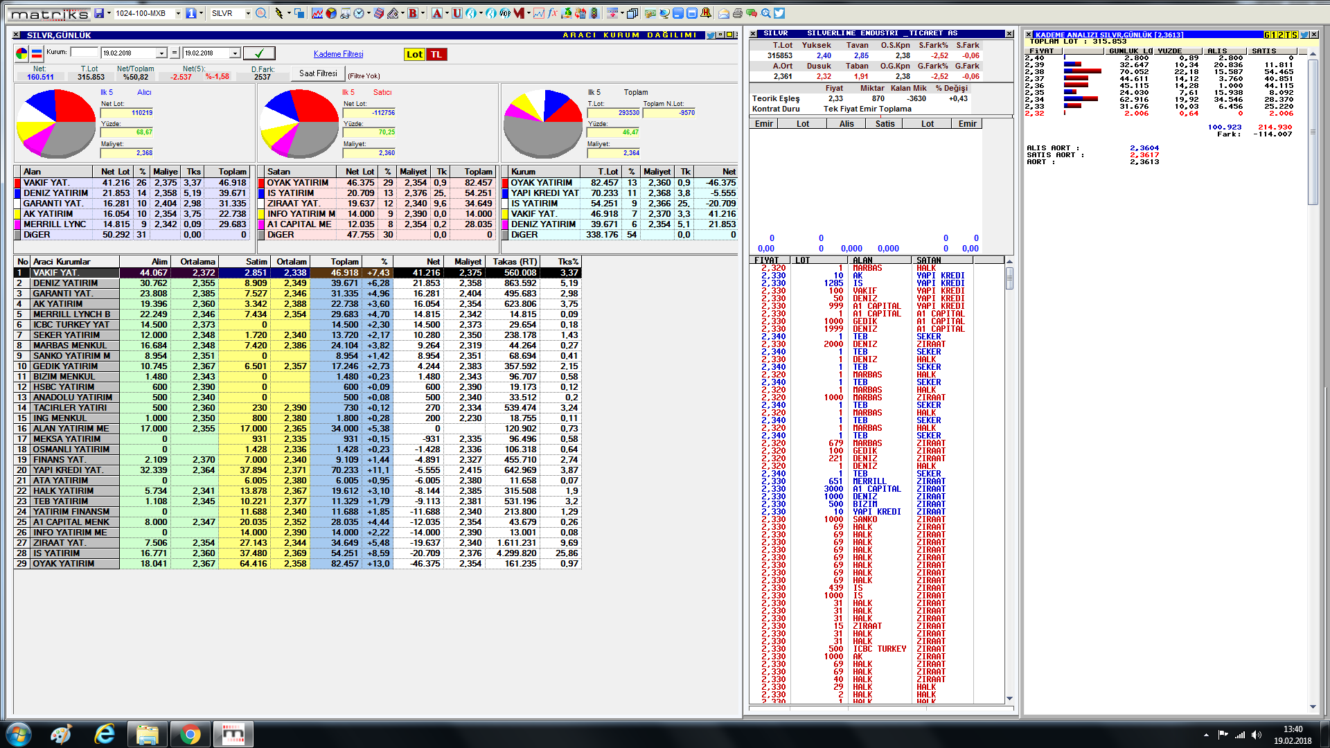The width and height of the screenshot is (1330, 748).
Task: Open Internet Explorer from the taskbar
Action: [x=105, y=734]
